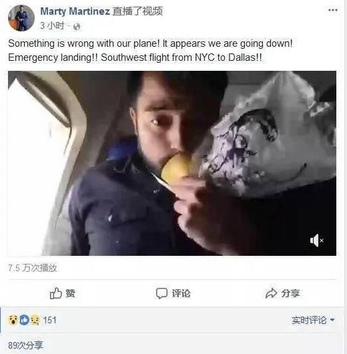Play the live video of the passenger
The image size is (347, 354).
click(172, 163)
